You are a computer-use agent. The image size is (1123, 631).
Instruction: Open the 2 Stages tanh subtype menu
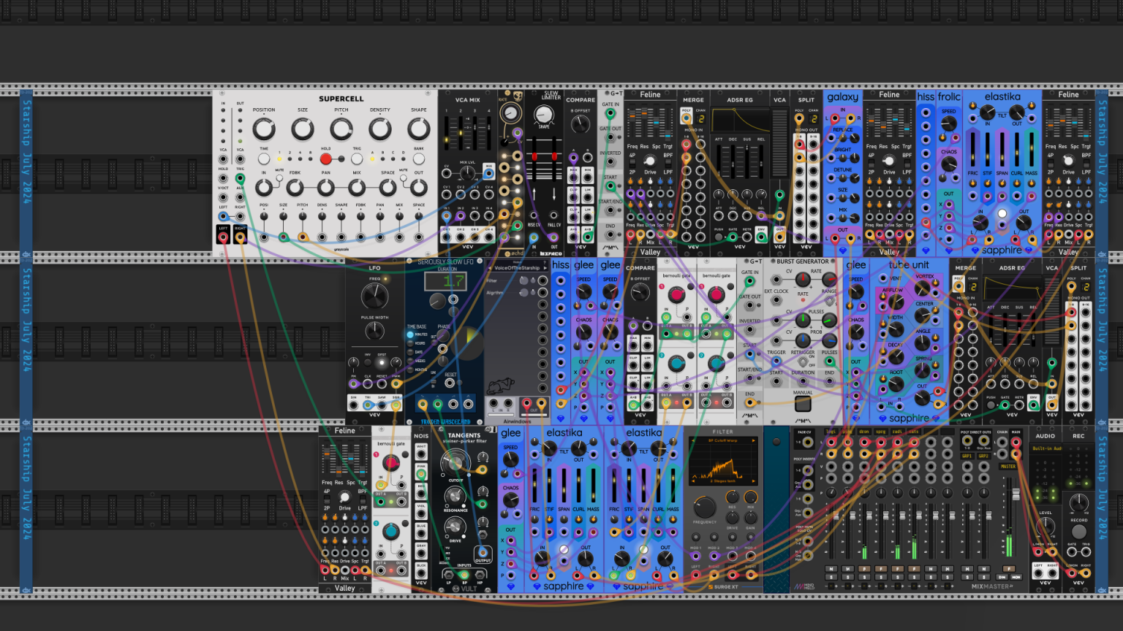(722, 481)
